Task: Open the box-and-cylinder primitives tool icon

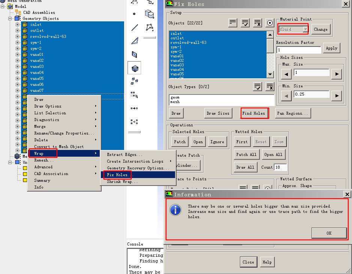Action: [150, 14]
